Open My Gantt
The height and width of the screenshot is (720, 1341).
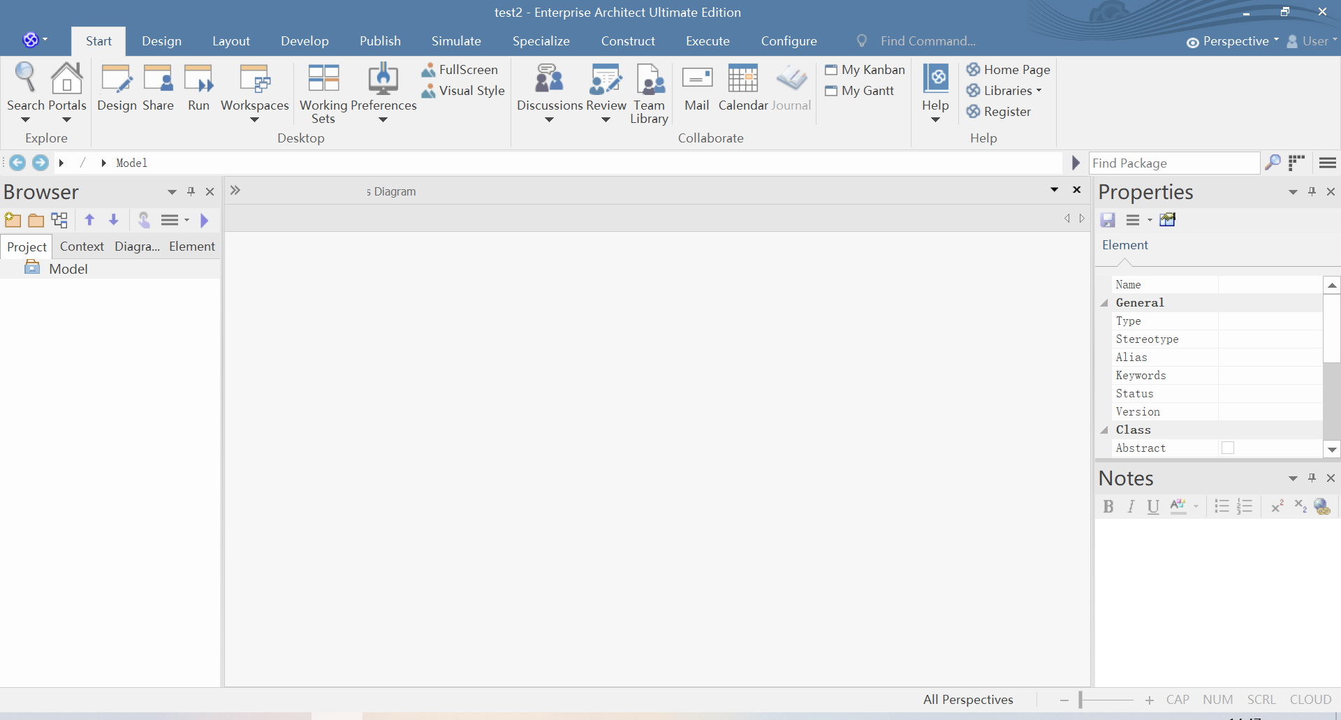pyautogui.click(x=859, y=91)
